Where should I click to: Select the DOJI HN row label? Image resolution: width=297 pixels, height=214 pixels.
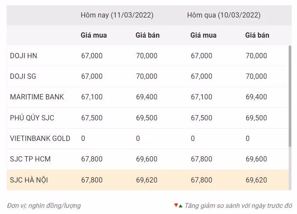[24, 56]
